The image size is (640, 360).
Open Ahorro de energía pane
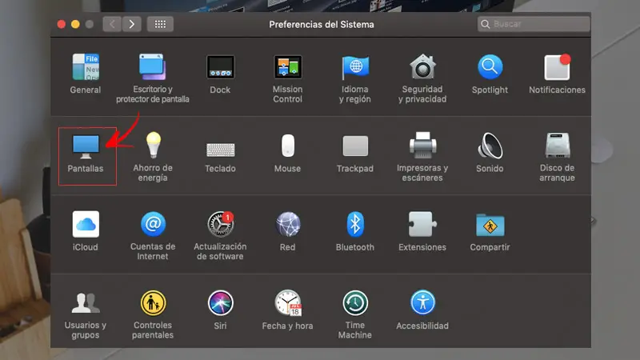pyautogui.click(x=153, y=157)
